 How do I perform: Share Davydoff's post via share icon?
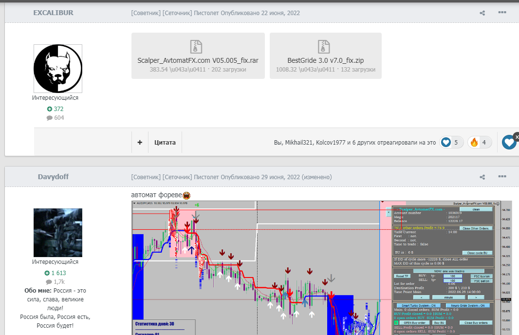482,177
